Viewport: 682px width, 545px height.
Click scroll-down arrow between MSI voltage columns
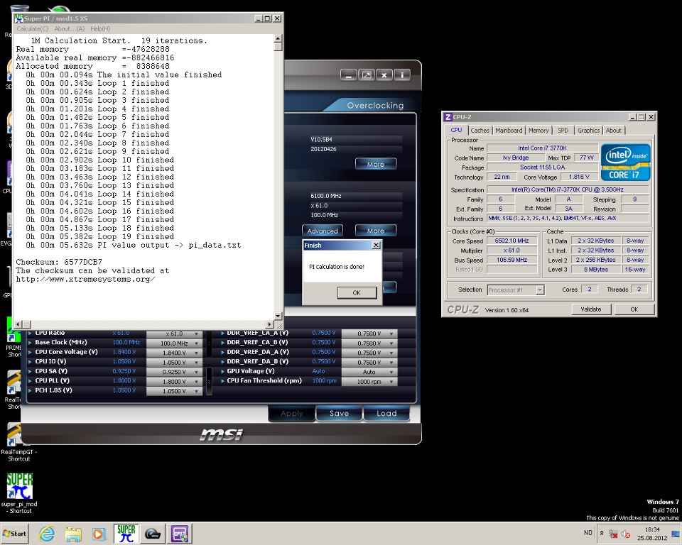click(x=209, y=382)
